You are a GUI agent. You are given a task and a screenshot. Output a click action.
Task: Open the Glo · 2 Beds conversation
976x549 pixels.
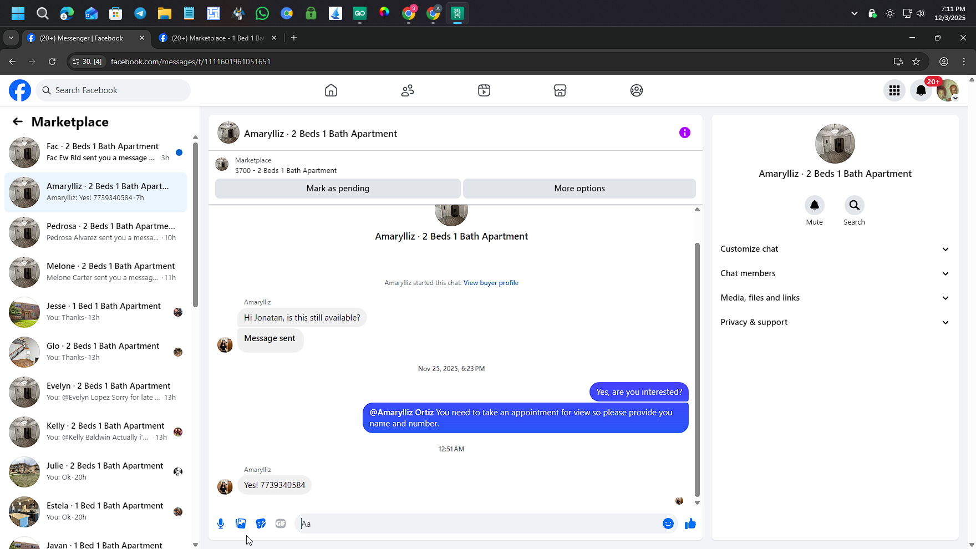(x=96, y=352)
